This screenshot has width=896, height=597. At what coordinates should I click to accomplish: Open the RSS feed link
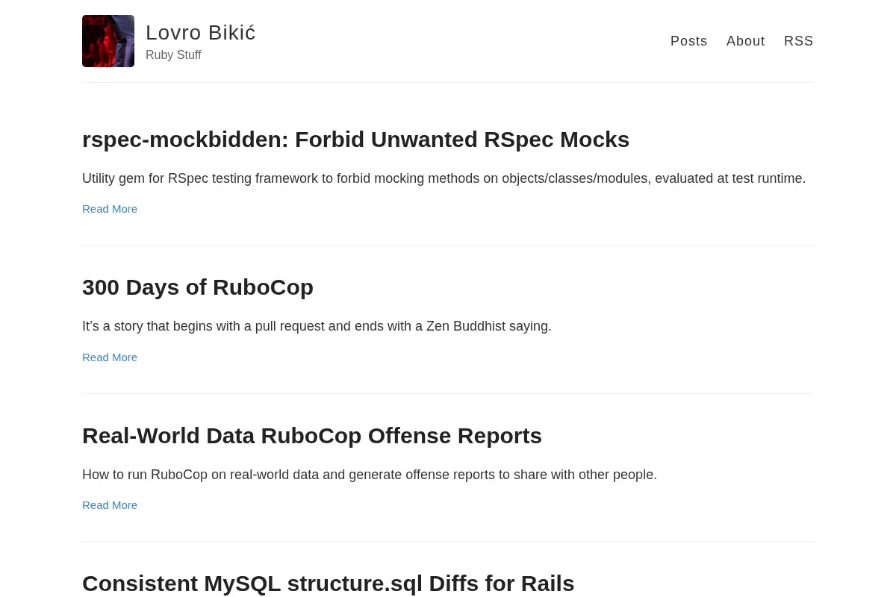(798, 41)
